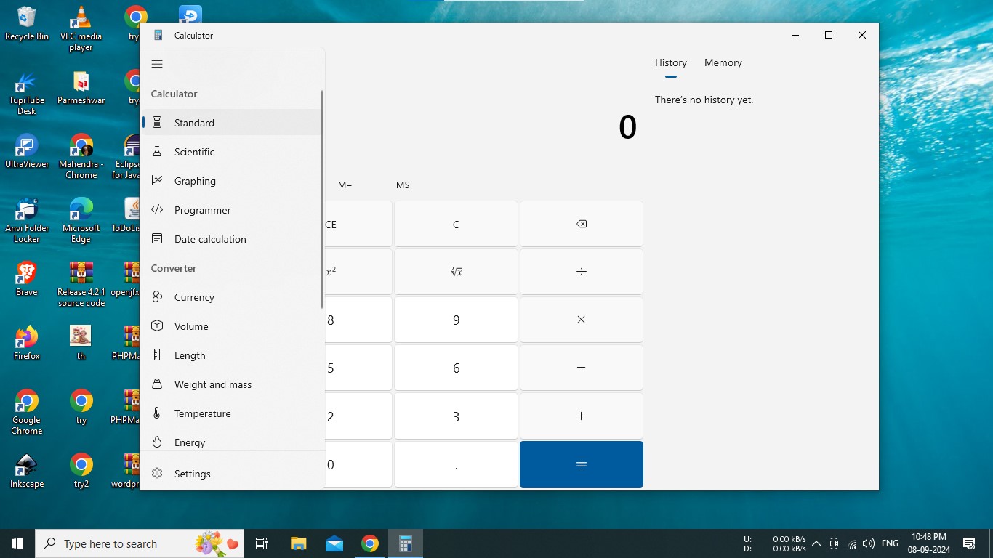The height and width of the screenshot is (558, 993).
Task: Select Google Chrome desktop icon
Action: pos(27,413)
